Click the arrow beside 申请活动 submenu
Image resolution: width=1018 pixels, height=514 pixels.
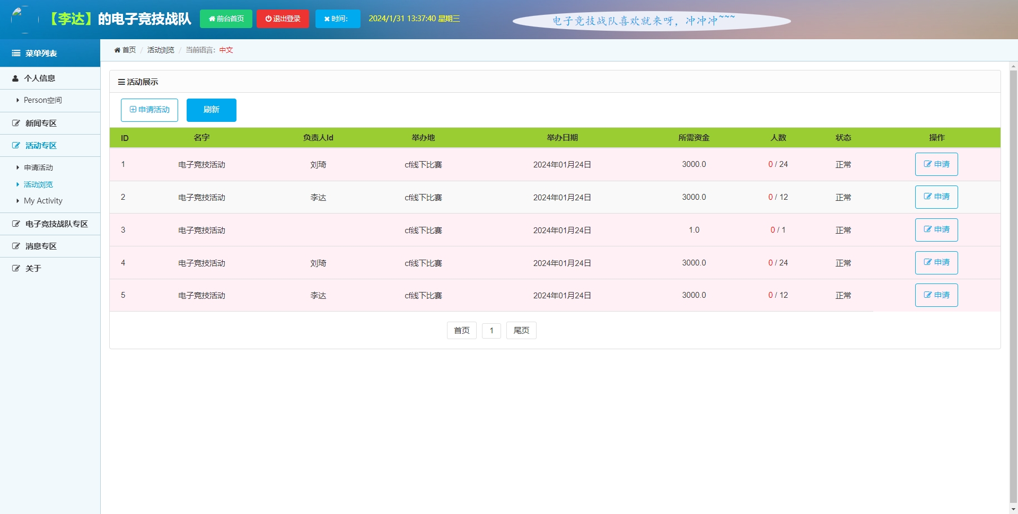[17, 167]
